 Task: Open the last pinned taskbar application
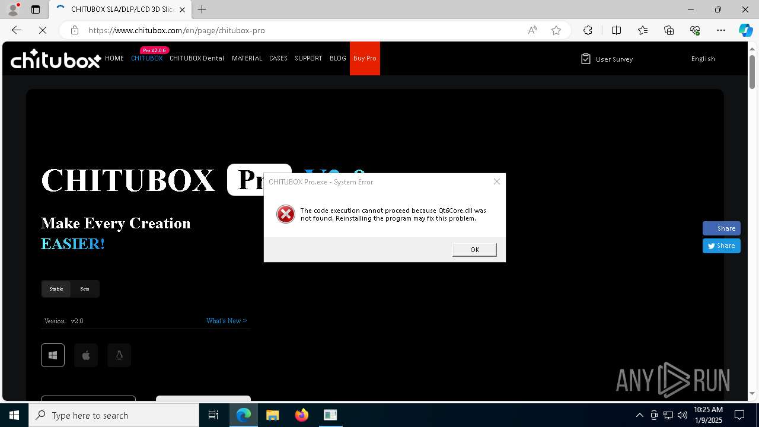[330, 415]
